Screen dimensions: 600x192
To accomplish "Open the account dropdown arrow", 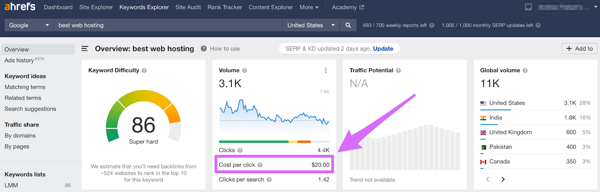I will pyautogui.click(x=595, y=7).
